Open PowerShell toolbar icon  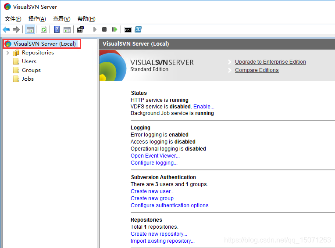(138, 29)
